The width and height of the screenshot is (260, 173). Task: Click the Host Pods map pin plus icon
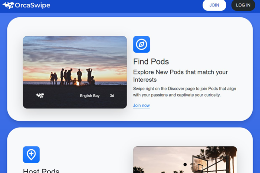(x=31, y=155)
